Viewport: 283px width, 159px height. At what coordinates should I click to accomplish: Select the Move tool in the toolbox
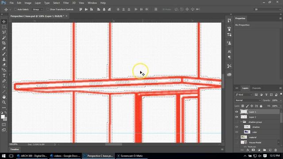(4, 22)
